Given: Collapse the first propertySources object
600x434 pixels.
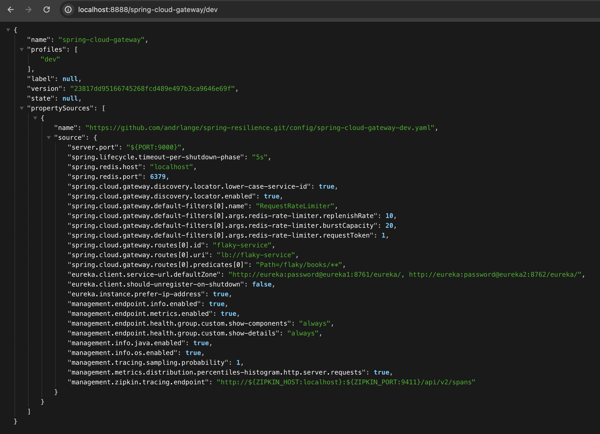Looking at the screenshot, I should 35,118.
